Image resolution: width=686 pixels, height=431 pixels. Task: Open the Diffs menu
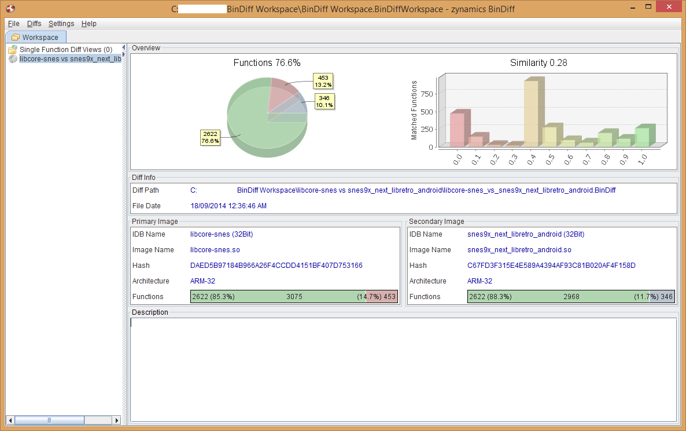(x=34, y=24)
